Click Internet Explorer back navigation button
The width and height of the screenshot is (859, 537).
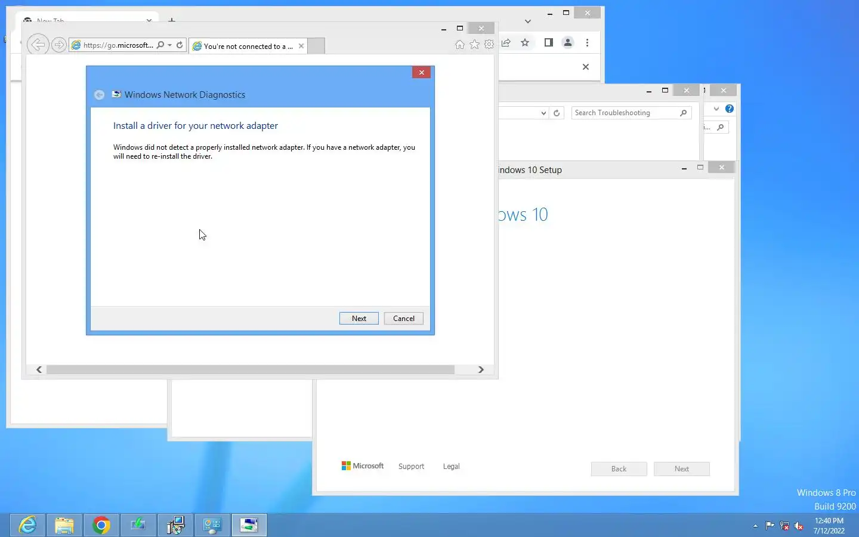38,45
